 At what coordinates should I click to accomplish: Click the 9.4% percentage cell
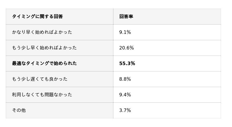[125, 95]
